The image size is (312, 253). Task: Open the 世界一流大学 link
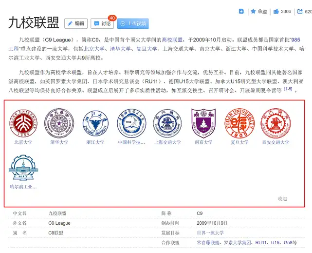210,233
